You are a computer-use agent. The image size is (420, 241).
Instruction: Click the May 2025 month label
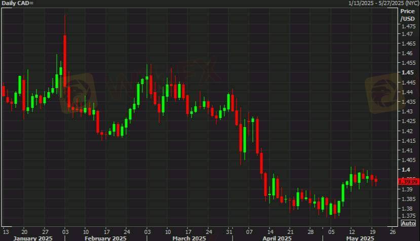coord(360,238)
